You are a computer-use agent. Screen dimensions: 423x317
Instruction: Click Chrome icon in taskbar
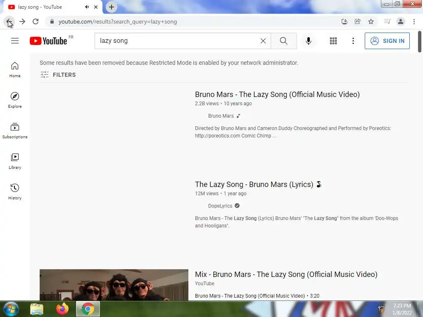(88, 309)
